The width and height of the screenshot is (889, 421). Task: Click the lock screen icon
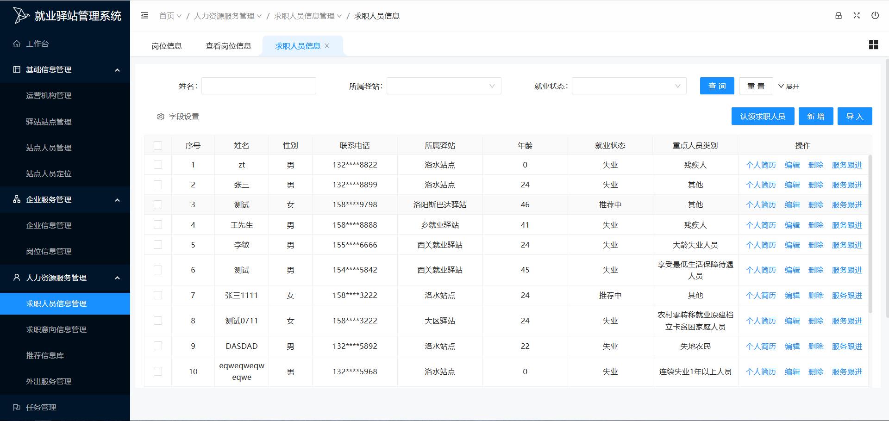839,15
